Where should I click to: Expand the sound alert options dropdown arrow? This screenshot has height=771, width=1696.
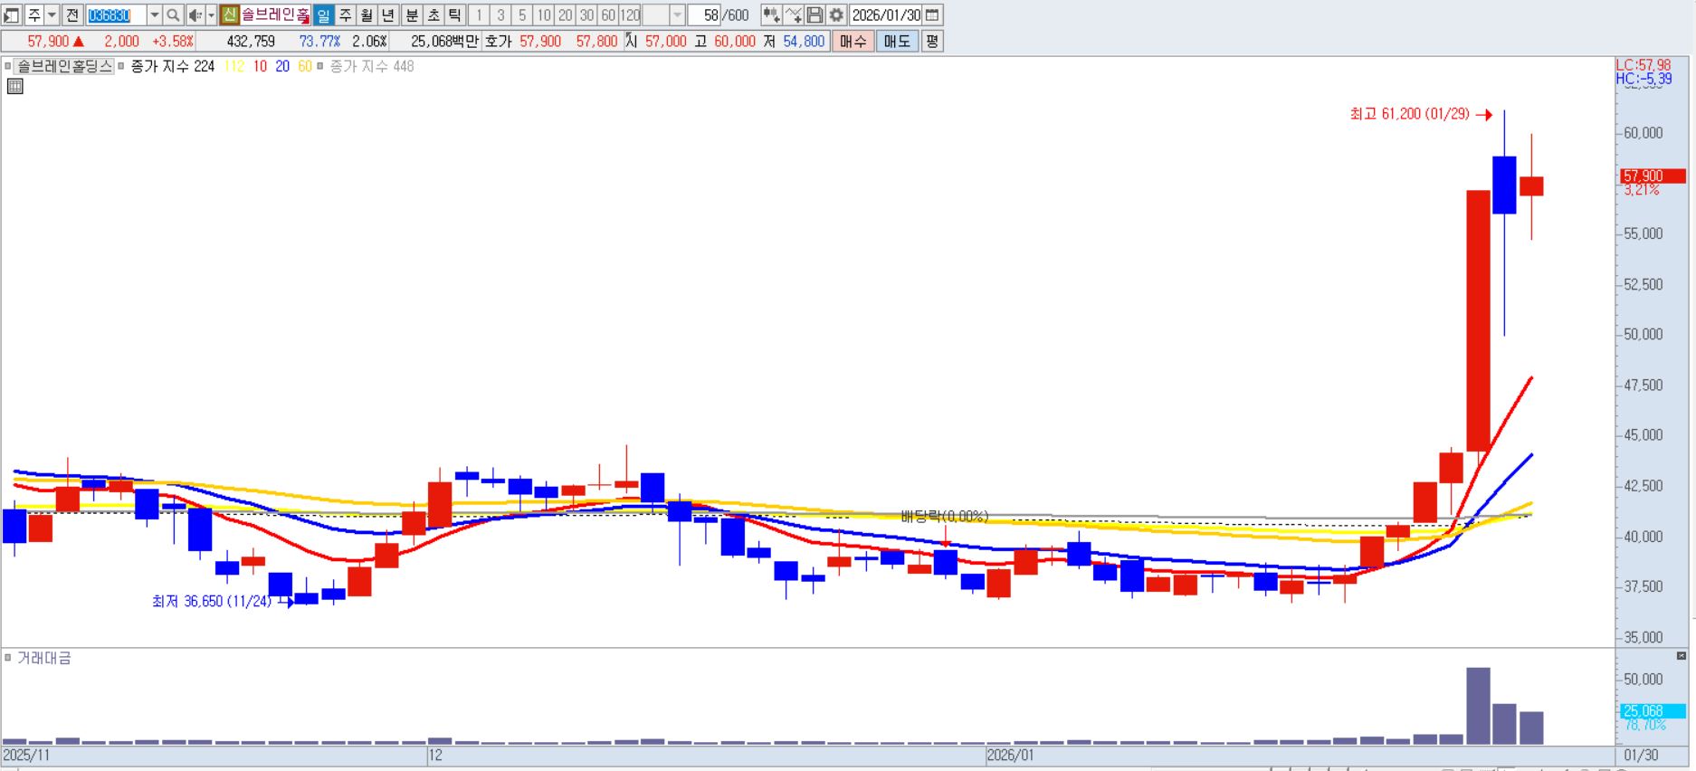[211, 15]
